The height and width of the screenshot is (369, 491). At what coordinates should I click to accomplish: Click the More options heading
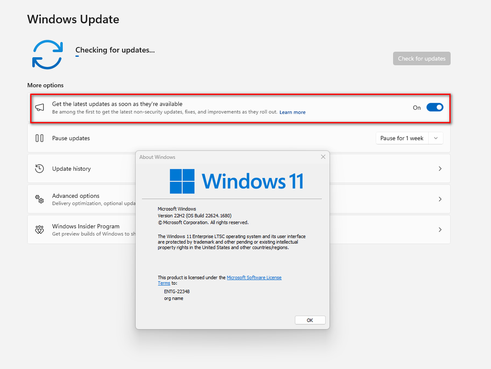coord(45,85)
